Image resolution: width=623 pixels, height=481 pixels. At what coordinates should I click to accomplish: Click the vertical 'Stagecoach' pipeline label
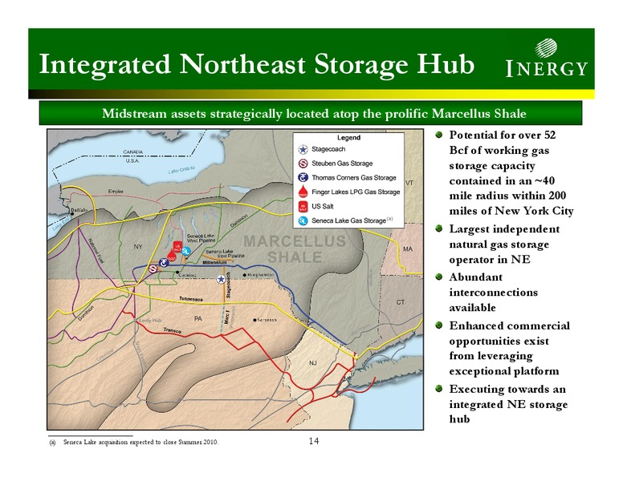coord(229,285)
